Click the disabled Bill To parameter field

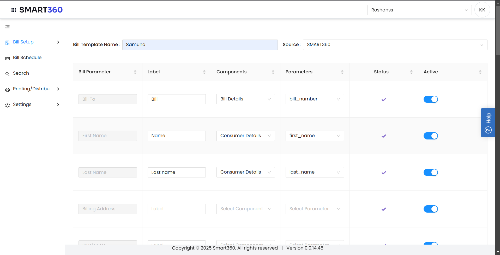tap(107, 99)
